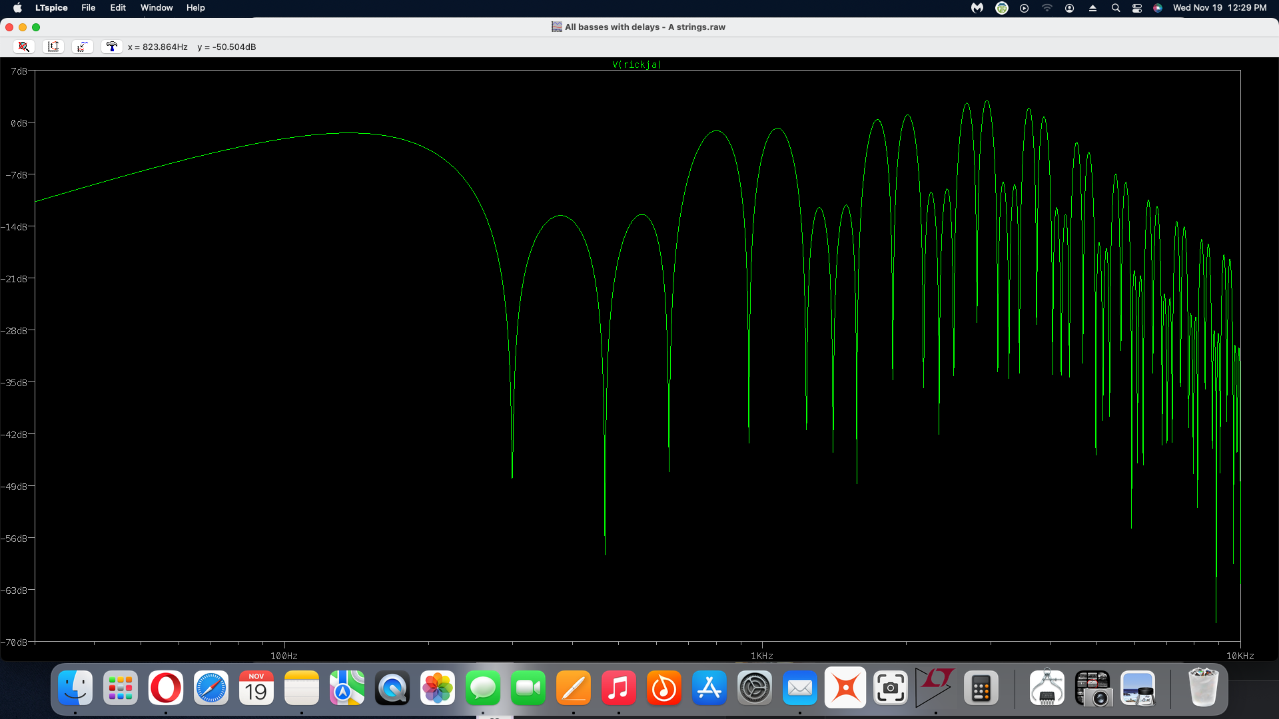This screenshot has width=1279, height=719.
Task: Open Notes from the Dock
Action: pyautogui.click(x=302, y=688)
